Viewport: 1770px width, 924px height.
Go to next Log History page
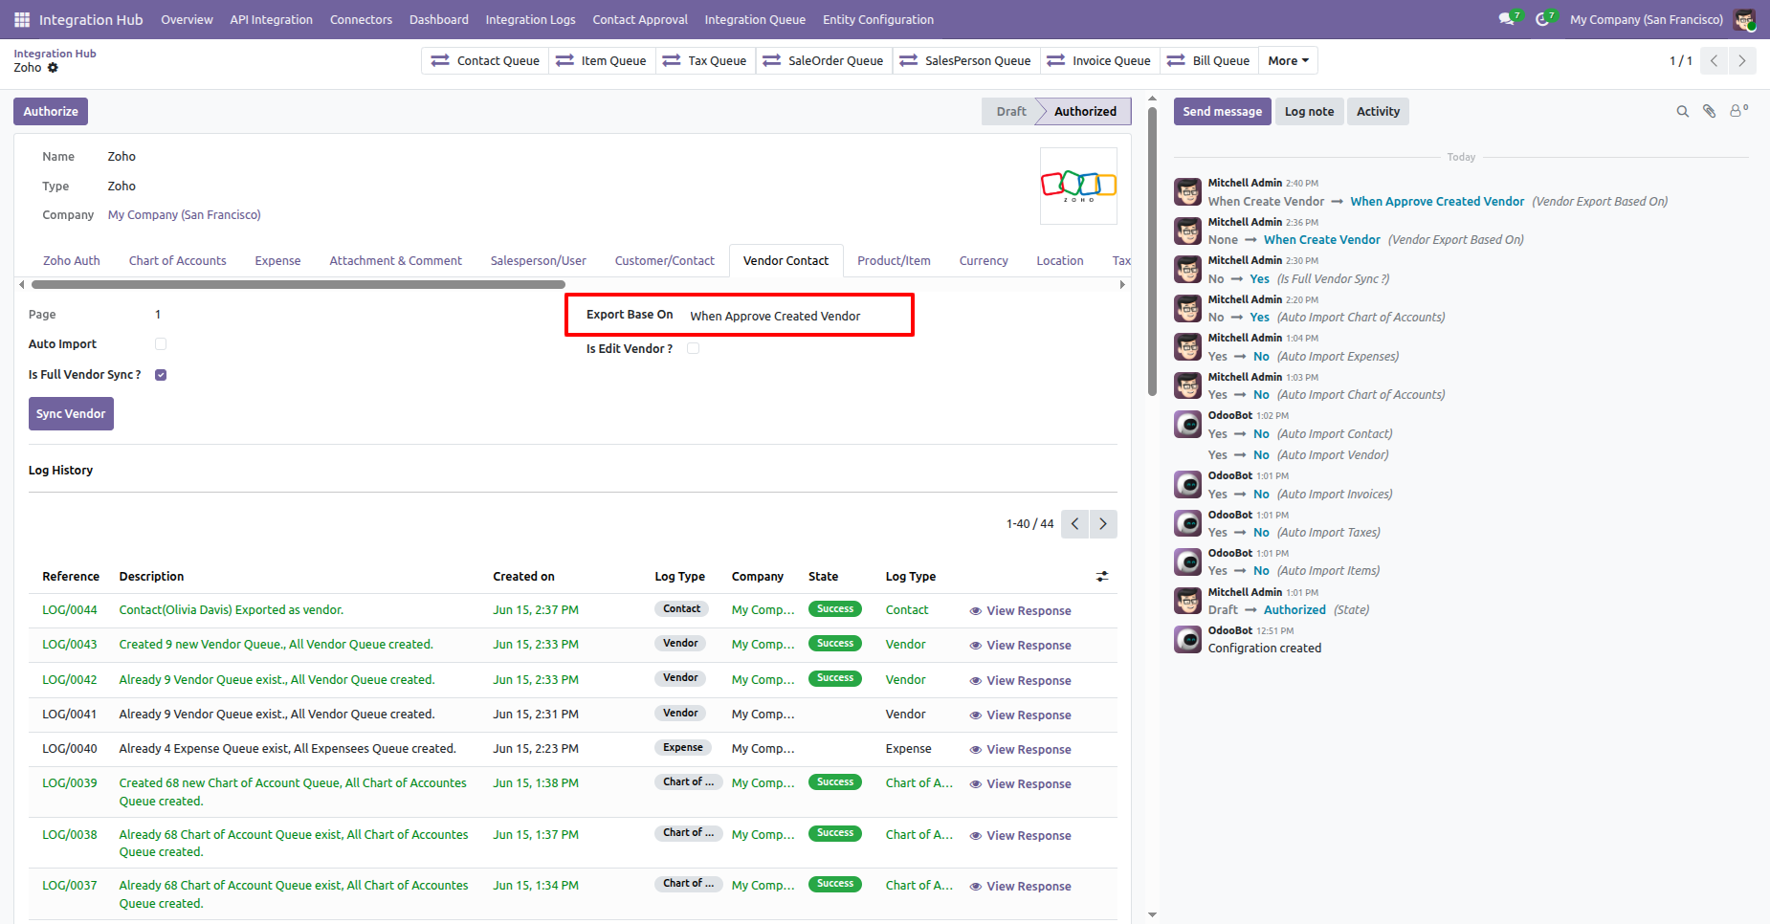(x=1103, y=524)
